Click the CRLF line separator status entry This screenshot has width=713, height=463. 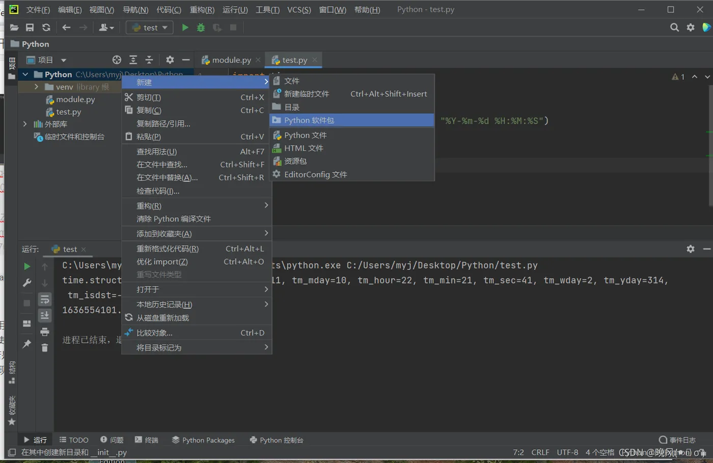(540, 452)
